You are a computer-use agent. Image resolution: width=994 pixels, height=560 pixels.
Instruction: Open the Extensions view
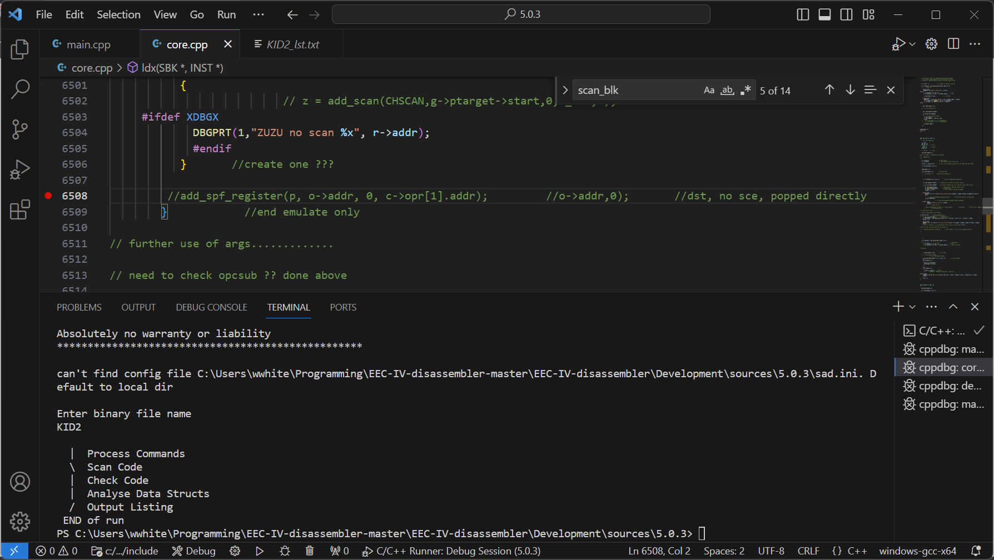pos(20,209)
